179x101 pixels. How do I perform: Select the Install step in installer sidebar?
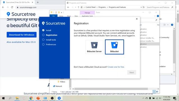point(47,30)
